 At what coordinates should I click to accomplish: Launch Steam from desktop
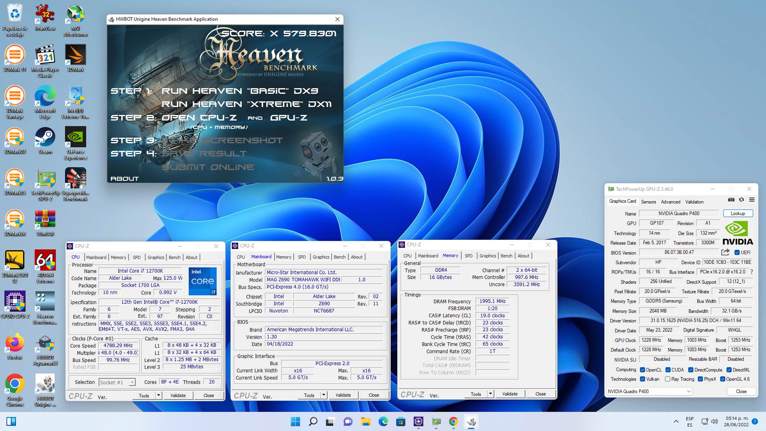click(45, 140)
